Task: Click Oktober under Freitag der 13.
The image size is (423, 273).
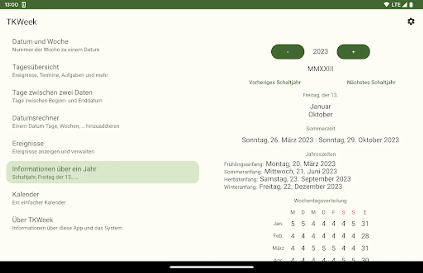Action: click(321, 115)
